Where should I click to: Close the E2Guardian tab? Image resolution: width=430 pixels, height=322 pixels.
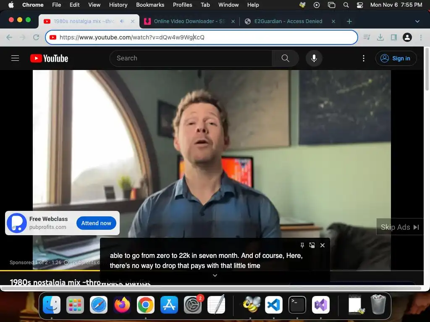[x=333, y=21]
